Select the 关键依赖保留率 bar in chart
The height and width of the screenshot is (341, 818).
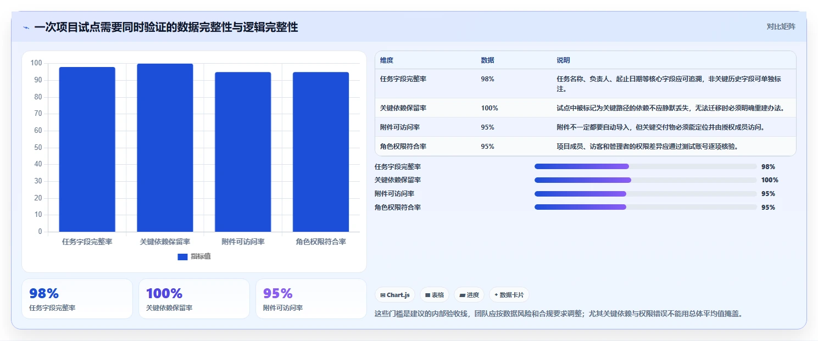(165, 148)
